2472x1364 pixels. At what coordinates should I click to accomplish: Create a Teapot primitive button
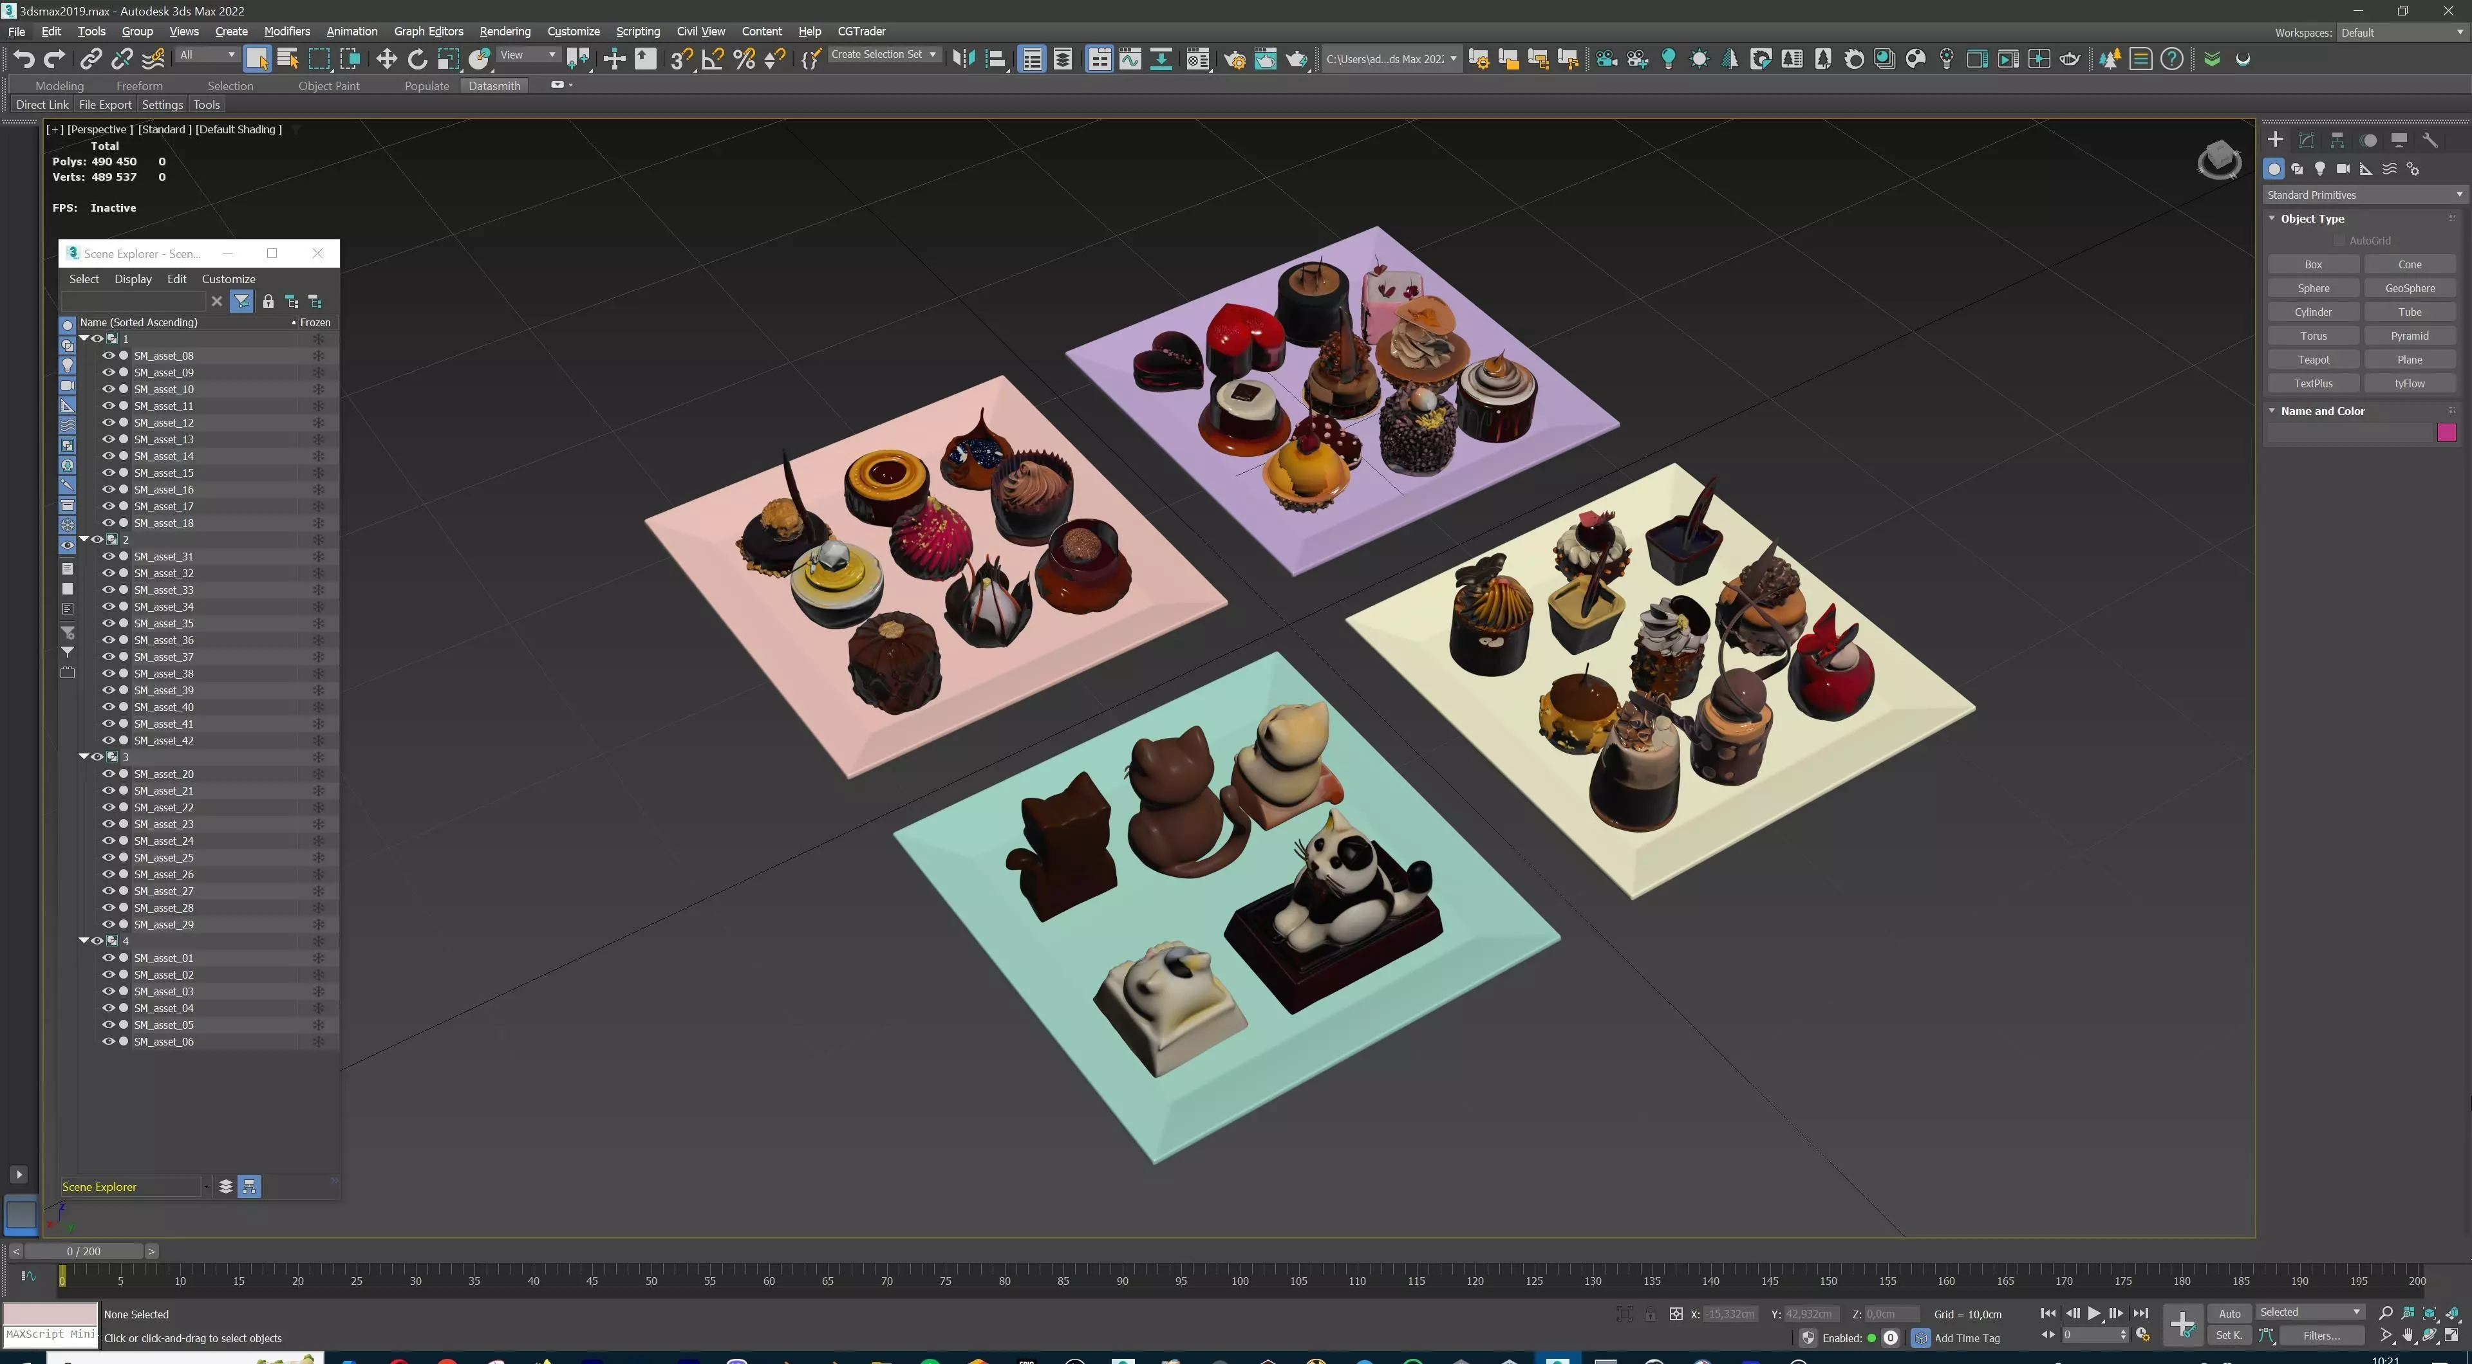(2313, 360)
